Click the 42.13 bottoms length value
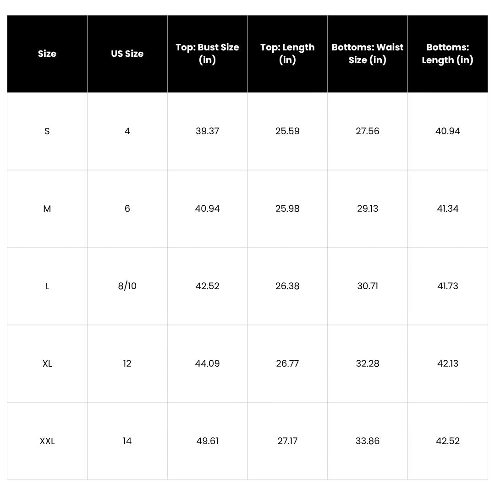The height and width of the screenshot is (495, 495). click(x=448, y=363)
